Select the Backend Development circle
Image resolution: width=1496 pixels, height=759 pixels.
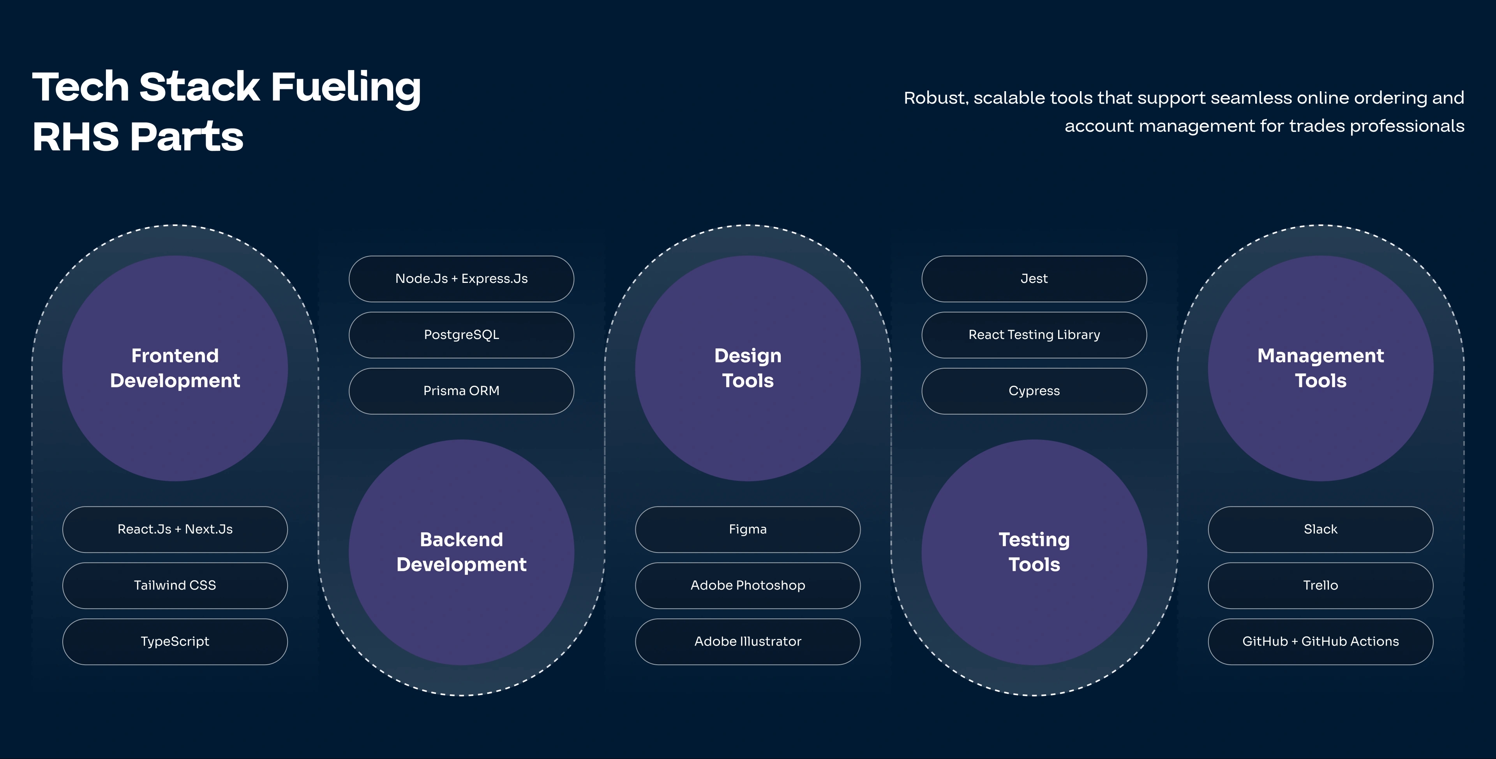point(461,552)
